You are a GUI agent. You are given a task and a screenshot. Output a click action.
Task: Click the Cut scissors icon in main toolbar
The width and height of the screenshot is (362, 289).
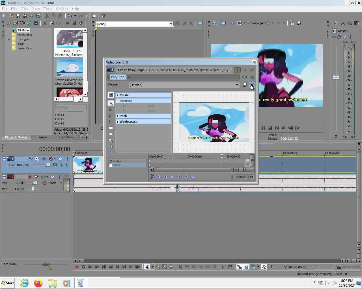coord(47,16)
